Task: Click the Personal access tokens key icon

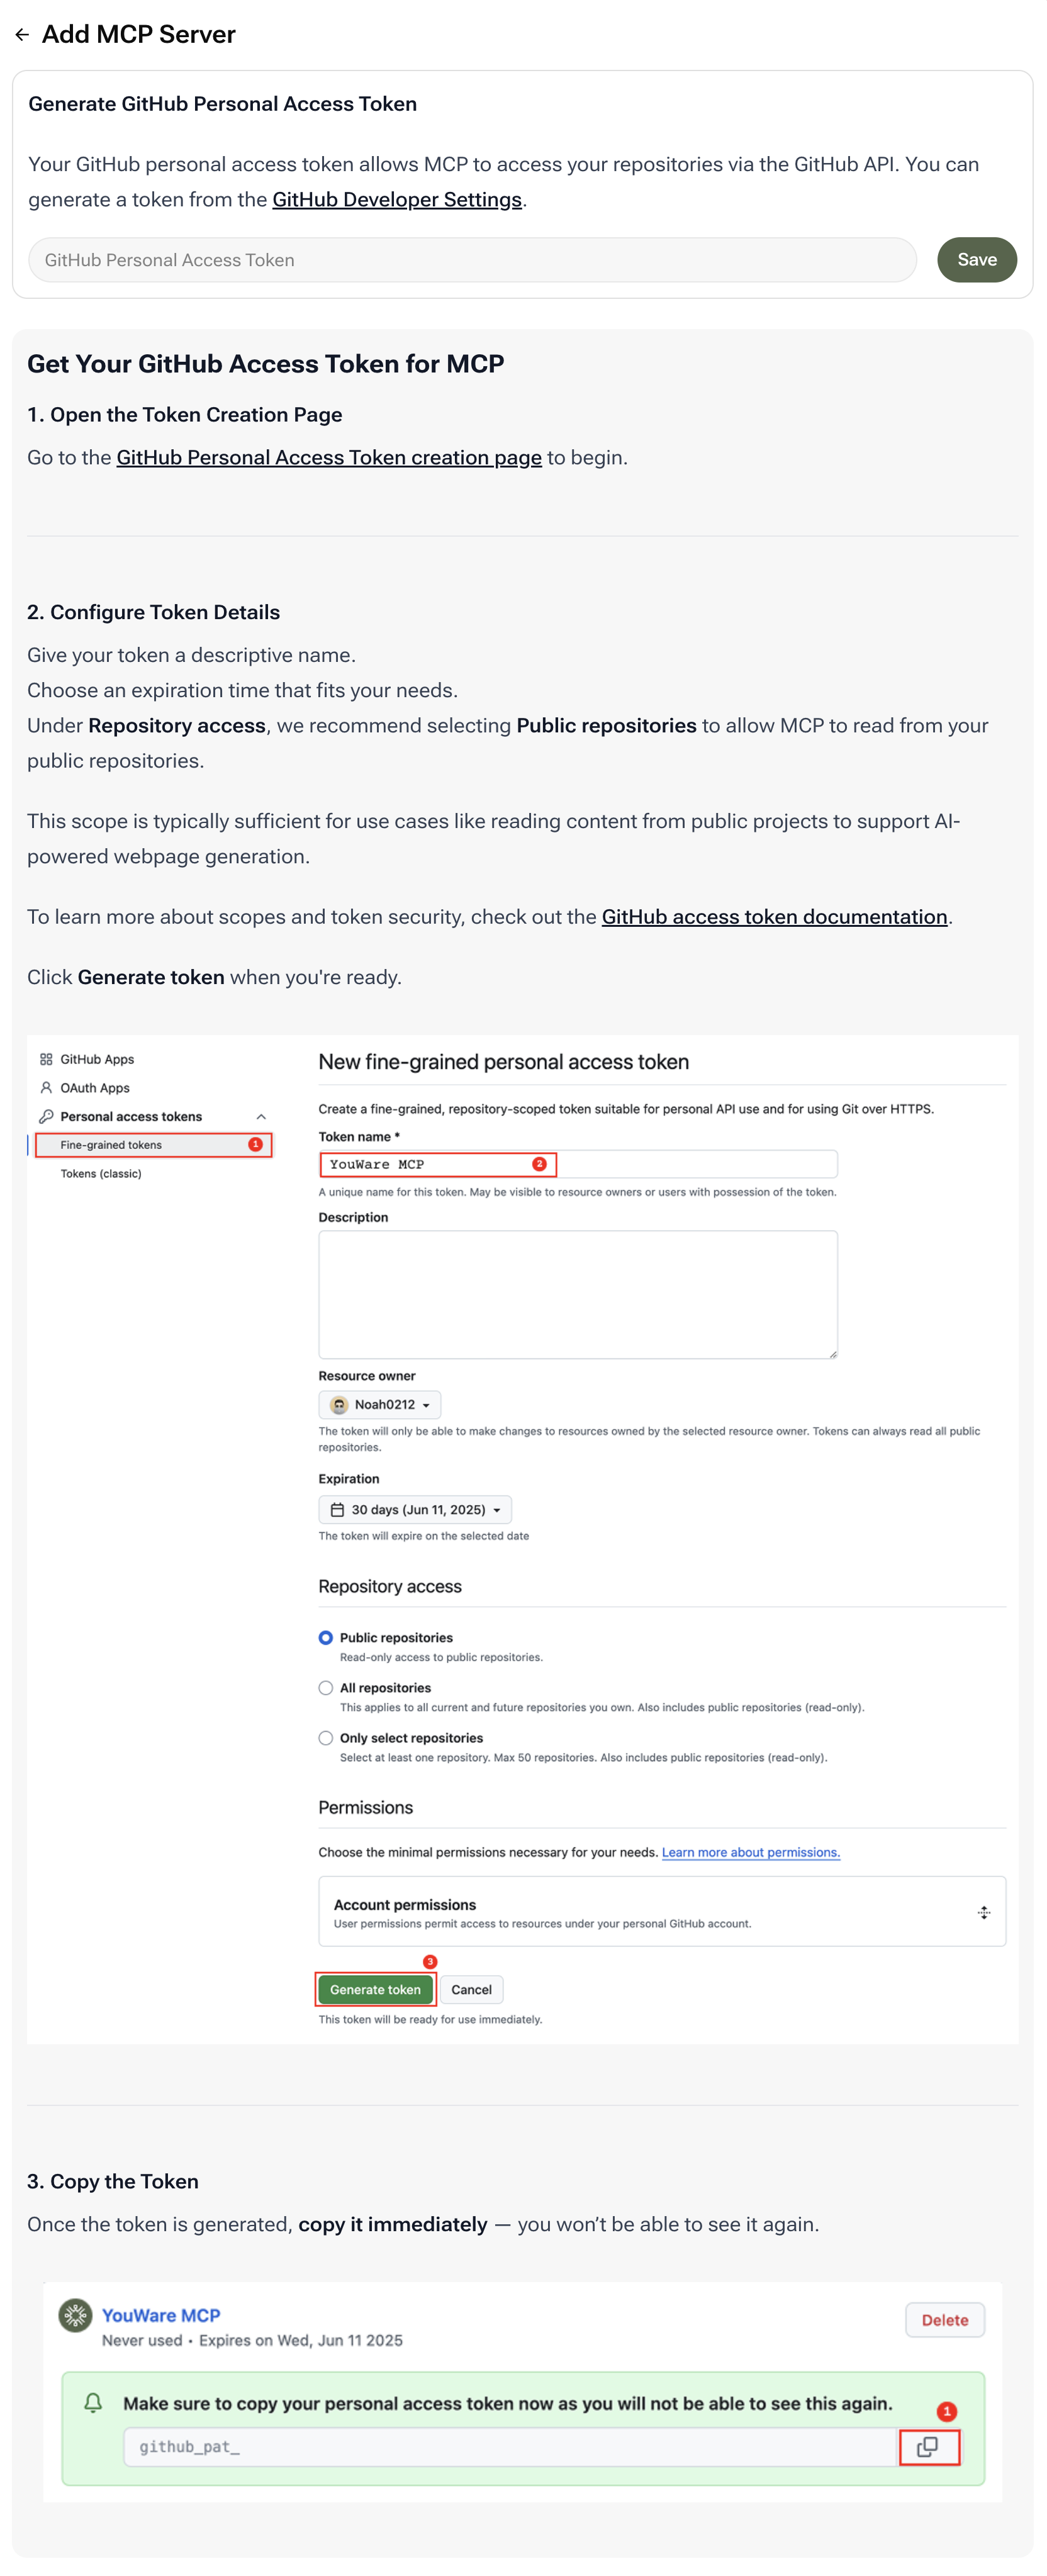Action: tap(46, 1117)
